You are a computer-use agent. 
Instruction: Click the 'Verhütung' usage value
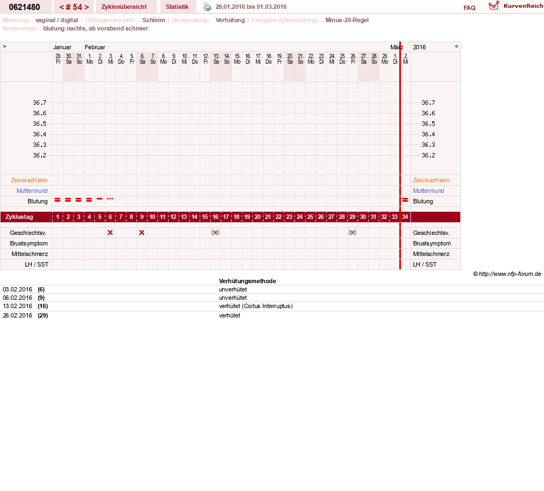pyautogui.click(x=230, y=20)
